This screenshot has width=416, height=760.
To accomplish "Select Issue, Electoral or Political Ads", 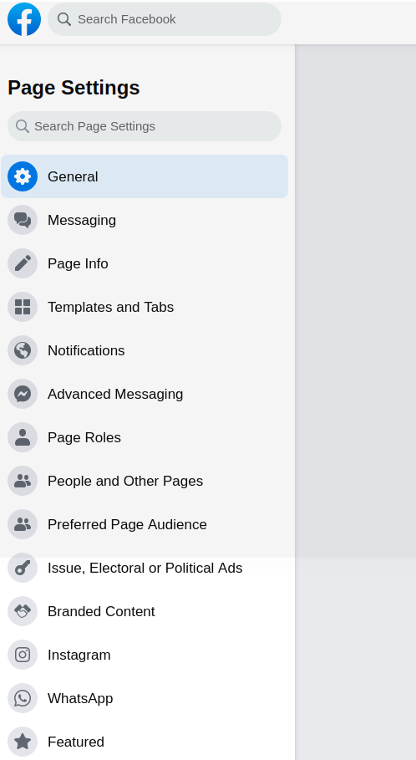I will coord(145,568).
